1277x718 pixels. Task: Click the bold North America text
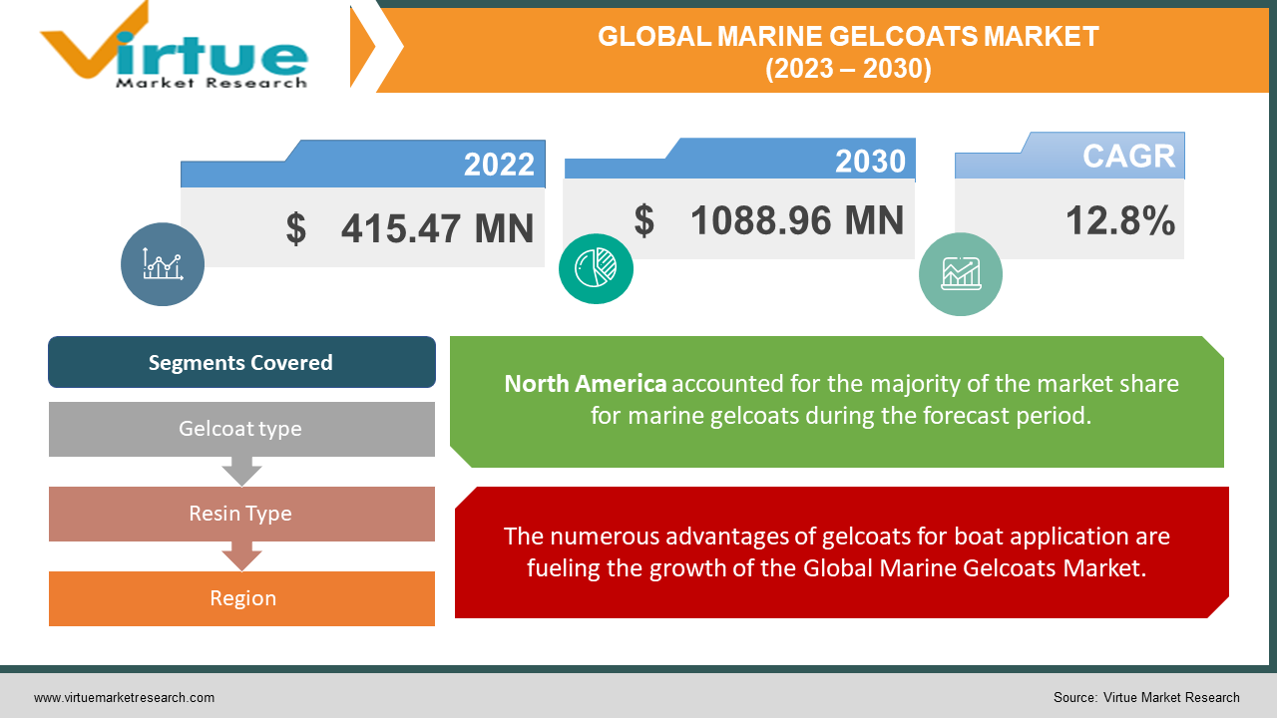[586, 384]
